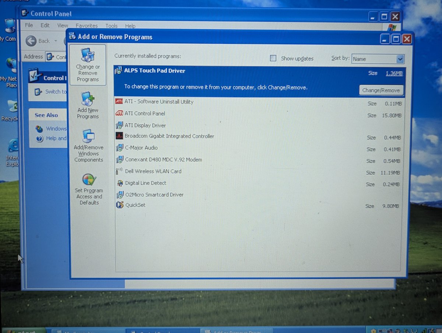442x333 pixels.
Task: Open Internet Explorer desktop icon
Action: [x=13, y=146]
